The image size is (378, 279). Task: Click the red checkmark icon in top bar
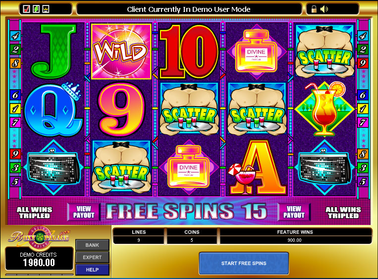pos(26,9)
